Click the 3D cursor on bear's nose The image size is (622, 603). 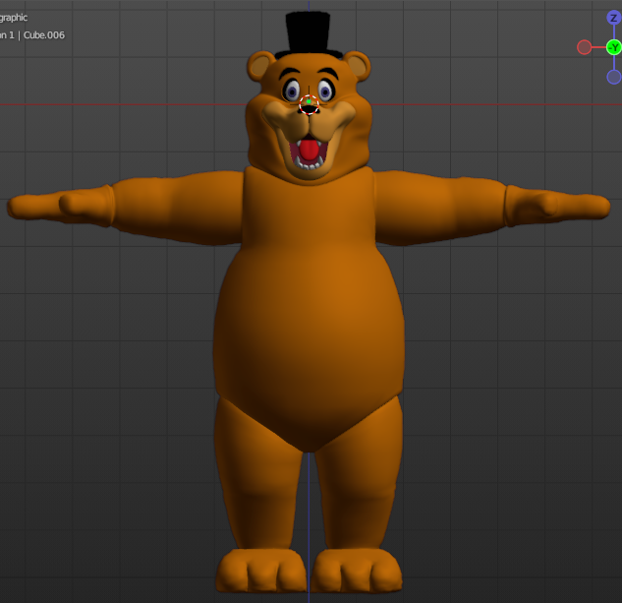pos(309,105)
